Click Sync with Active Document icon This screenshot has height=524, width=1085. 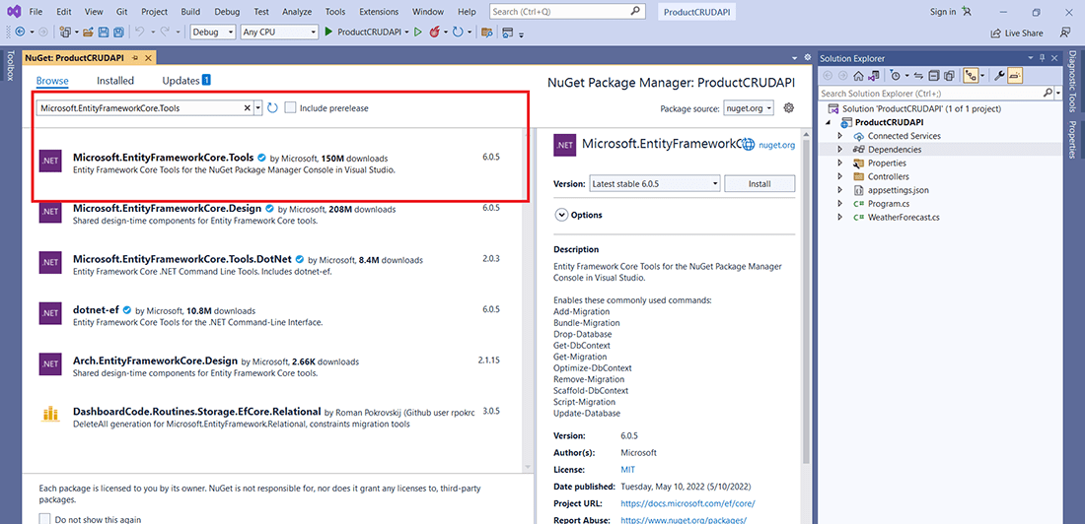tap(919, 76)
